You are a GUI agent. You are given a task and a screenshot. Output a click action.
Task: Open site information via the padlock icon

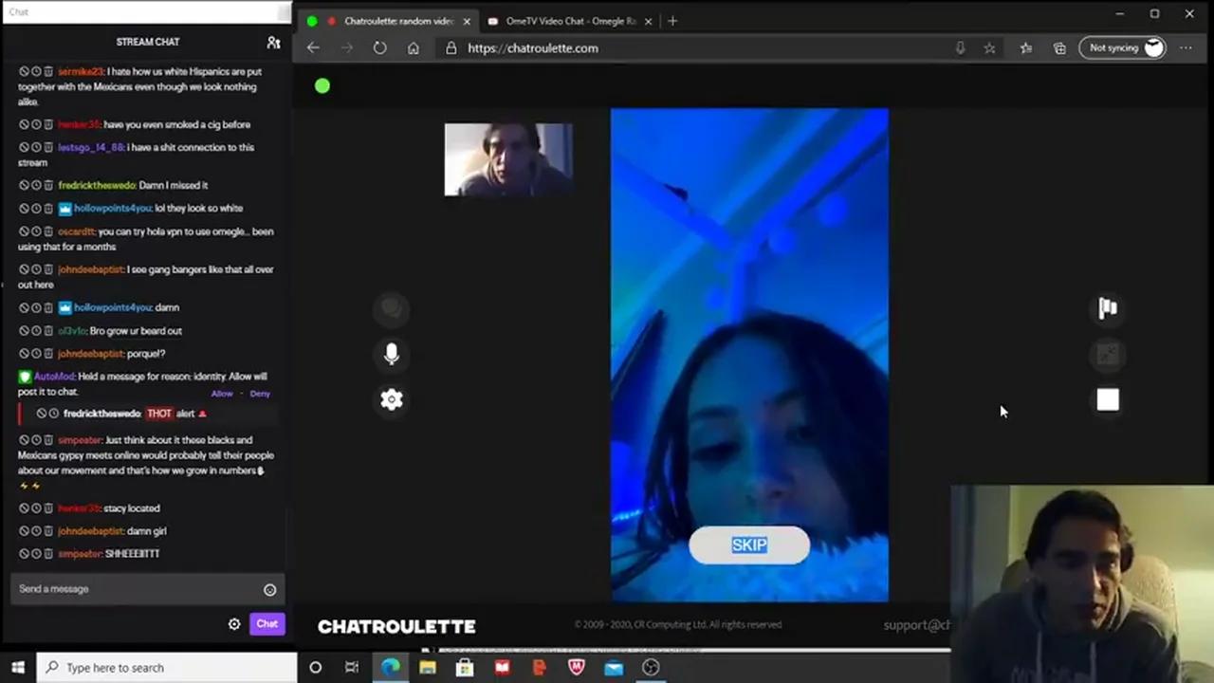click(x=451, y=47)
